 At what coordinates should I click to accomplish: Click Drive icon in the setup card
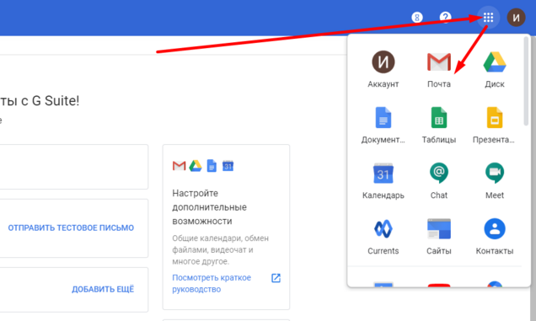click(196, 166)
